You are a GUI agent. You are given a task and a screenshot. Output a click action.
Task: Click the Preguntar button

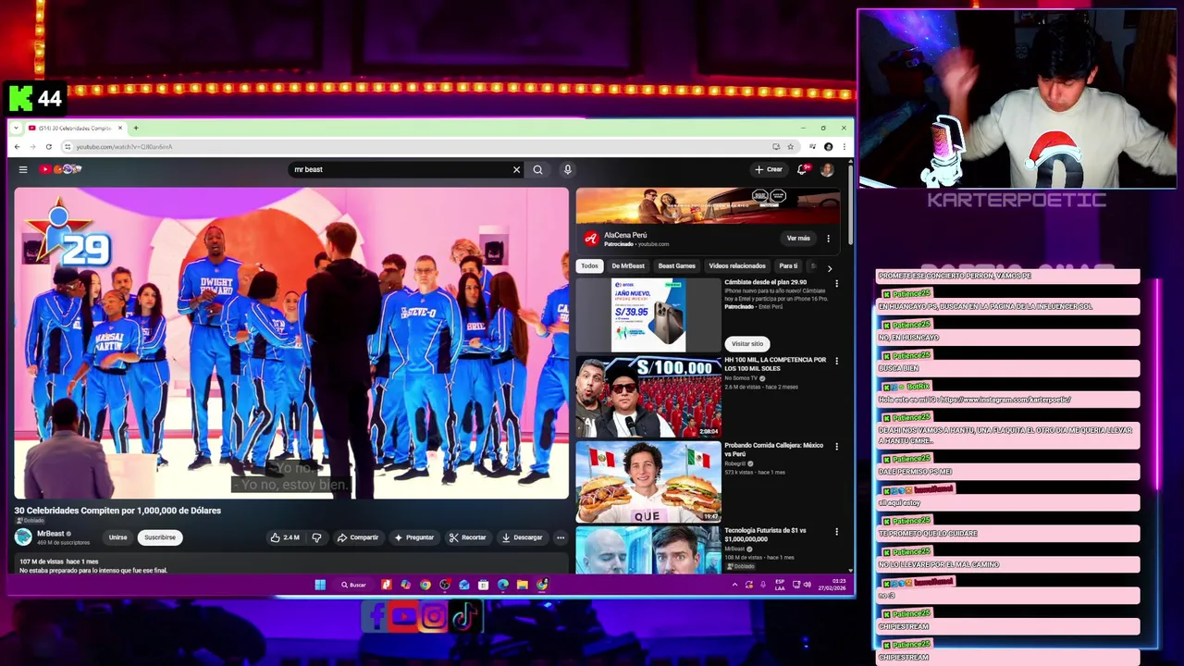[413, 537]
